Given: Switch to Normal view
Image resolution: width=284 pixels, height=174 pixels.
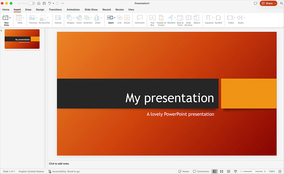Looking at the screenshot, I should click(x=215, y=171).
